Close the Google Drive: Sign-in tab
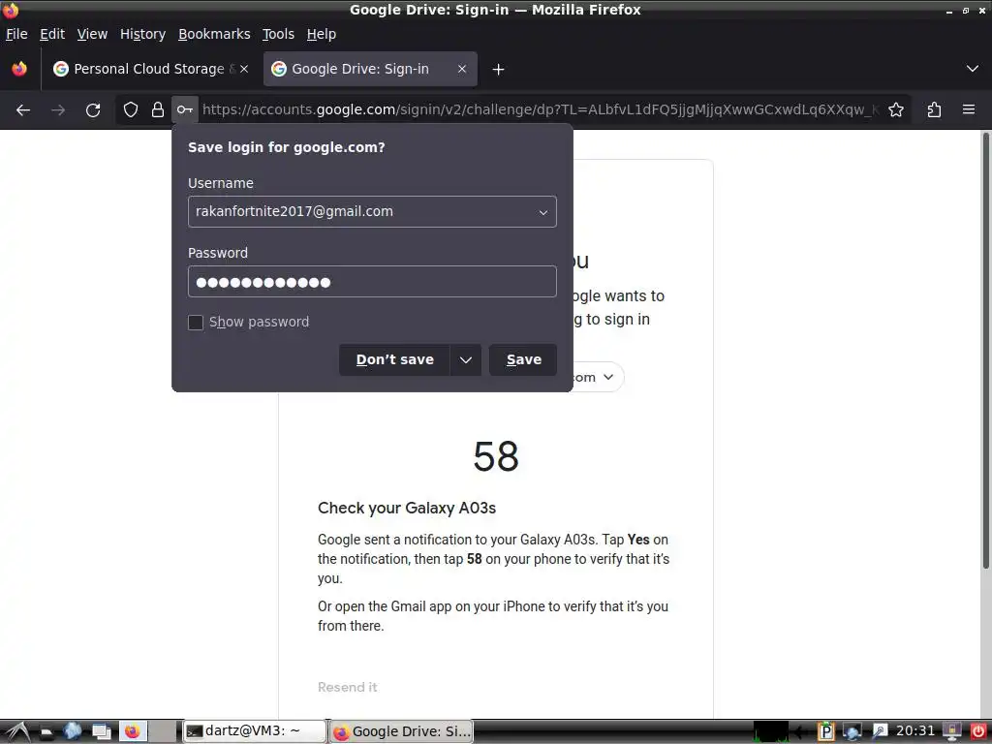 (x=462, y=69)
